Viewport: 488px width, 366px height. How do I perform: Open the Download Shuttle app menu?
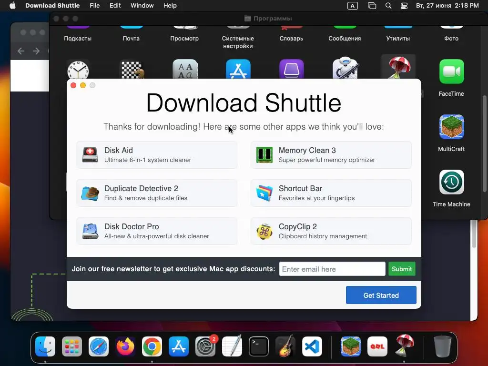pos(52,6)
